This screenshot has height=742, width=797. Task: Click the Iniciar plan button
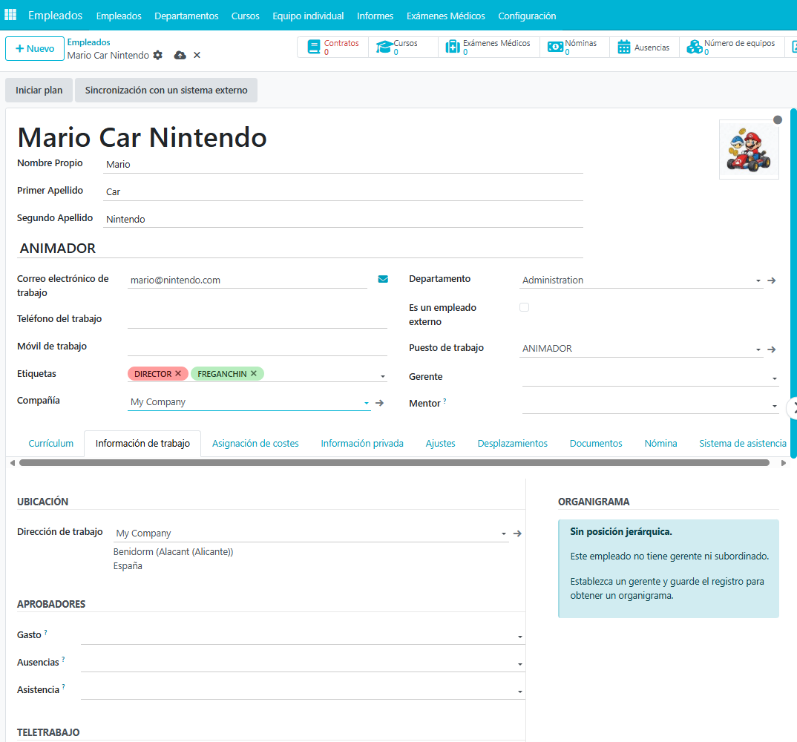point(39,90)
